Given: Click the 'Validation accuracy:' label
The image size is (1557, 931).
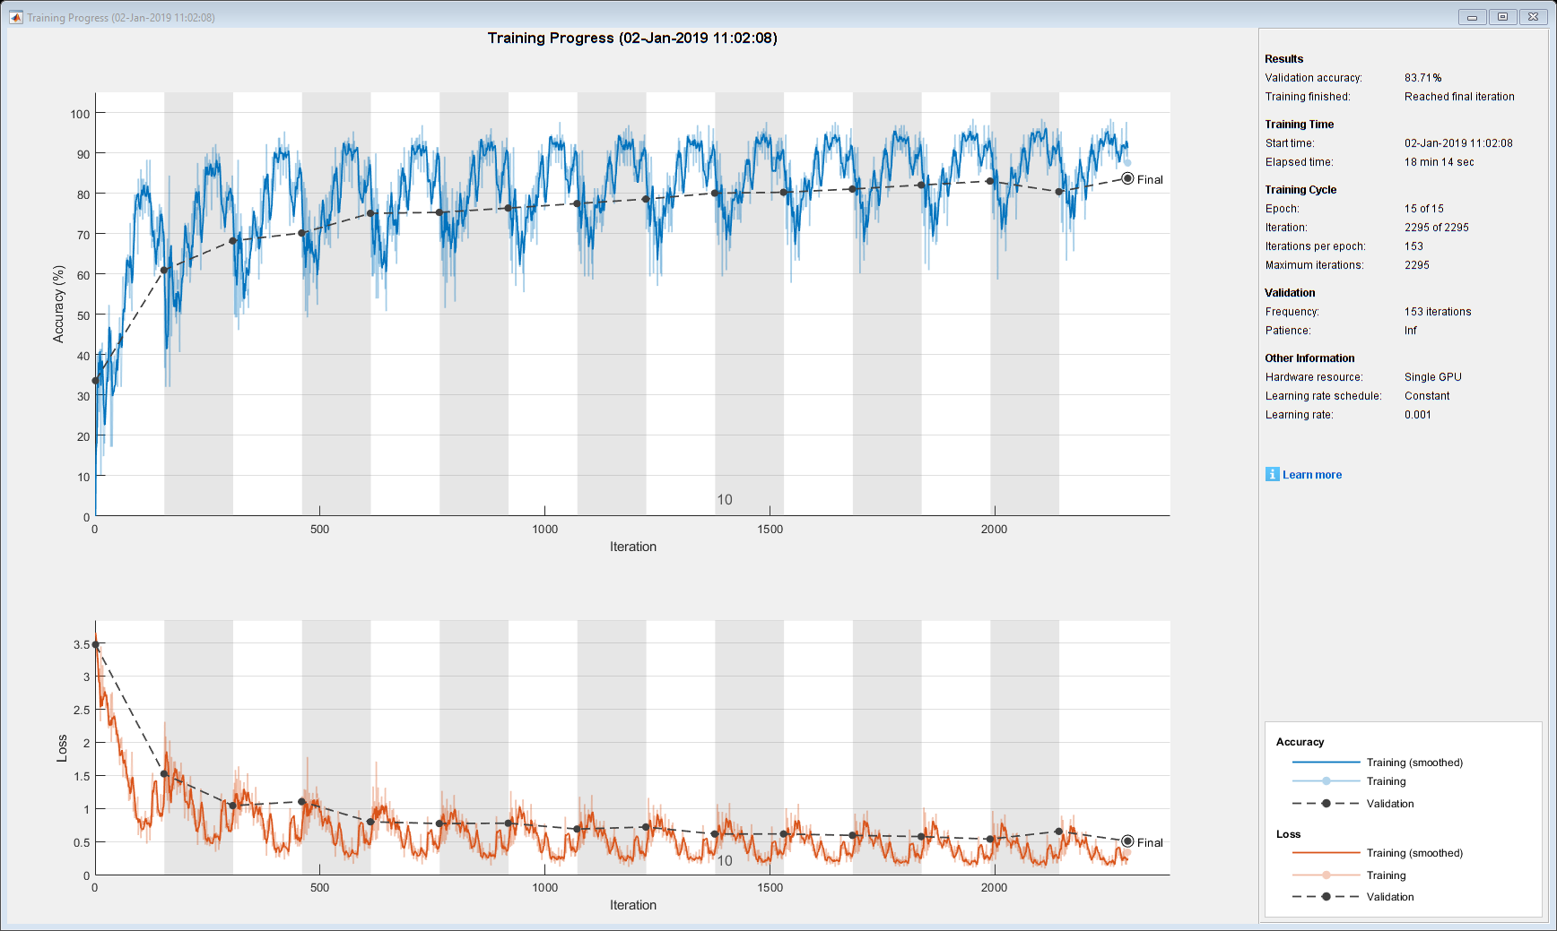Looking at the screenshot, I should pyautogui.click(x=1314, y=78).
